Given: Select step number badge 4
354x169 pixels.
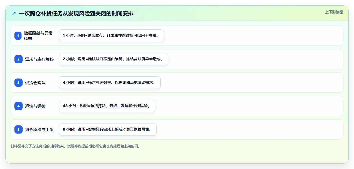Looking at the screenshot, I should (x=18, y=106).
